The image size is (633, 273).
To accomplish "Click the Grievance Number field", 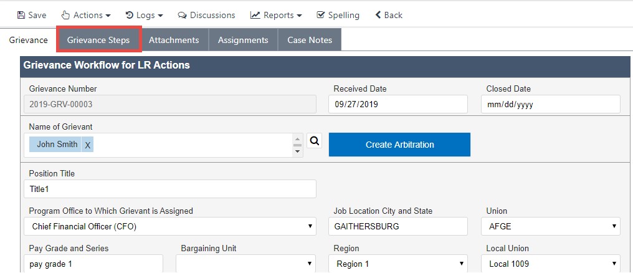I will 170,104.
